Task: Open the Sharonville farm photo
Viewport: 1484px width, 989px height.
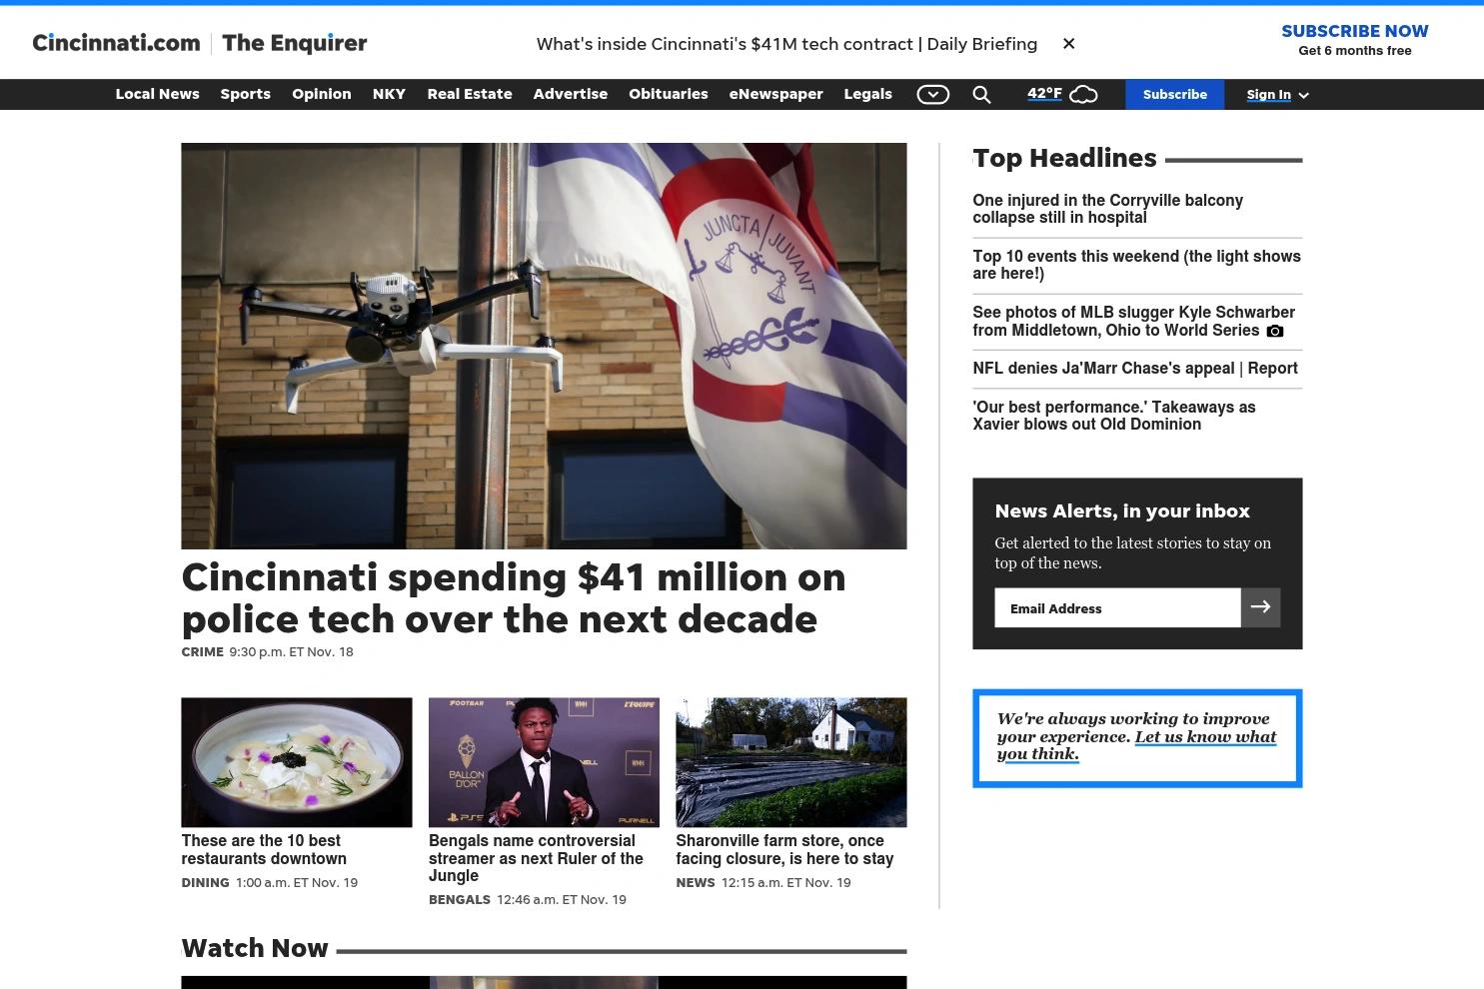Action: tap(790, 762)
